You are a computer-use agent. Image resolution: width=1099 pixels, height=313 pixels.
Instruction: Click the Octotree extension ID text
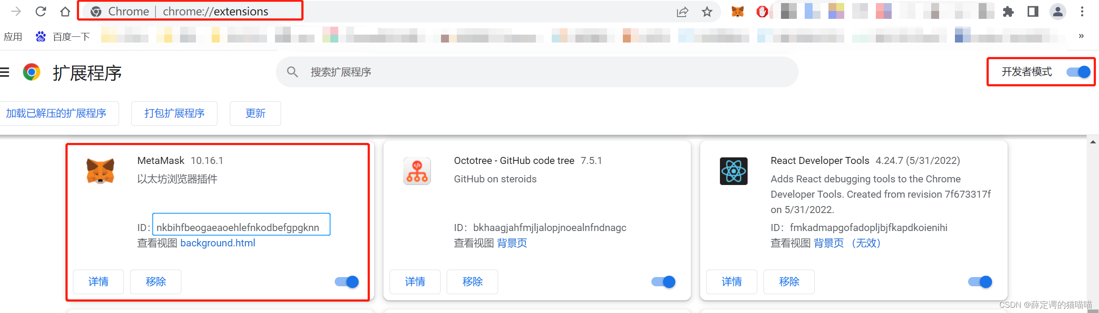click(549, 228)
